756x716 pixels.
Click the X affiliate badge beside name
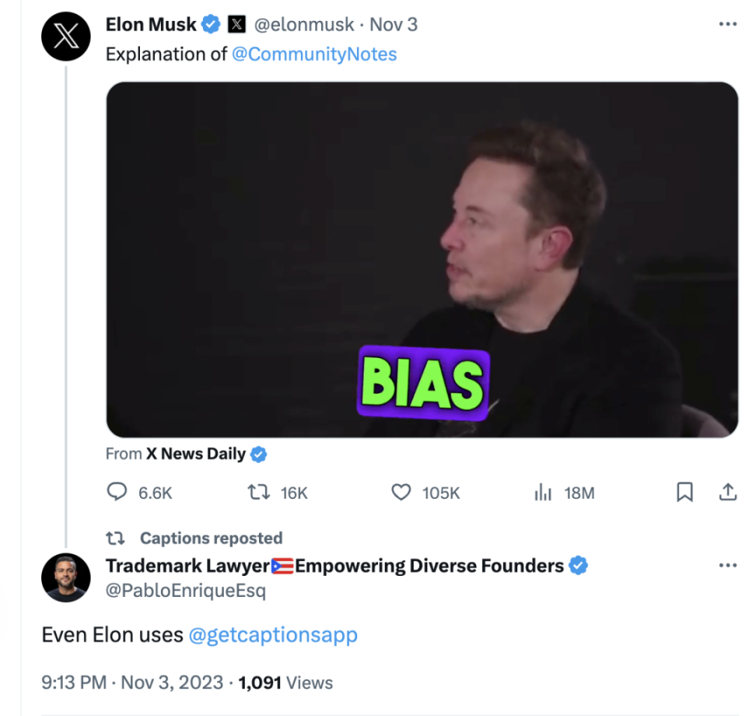pyautogui.click(x=236, y=25)
